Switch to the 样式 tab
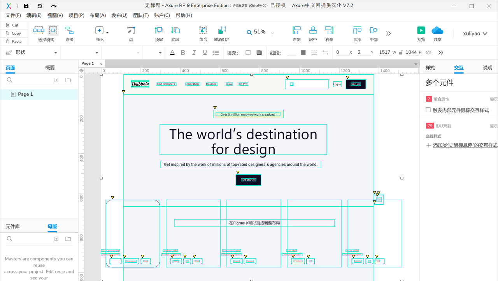 [430, 68]
